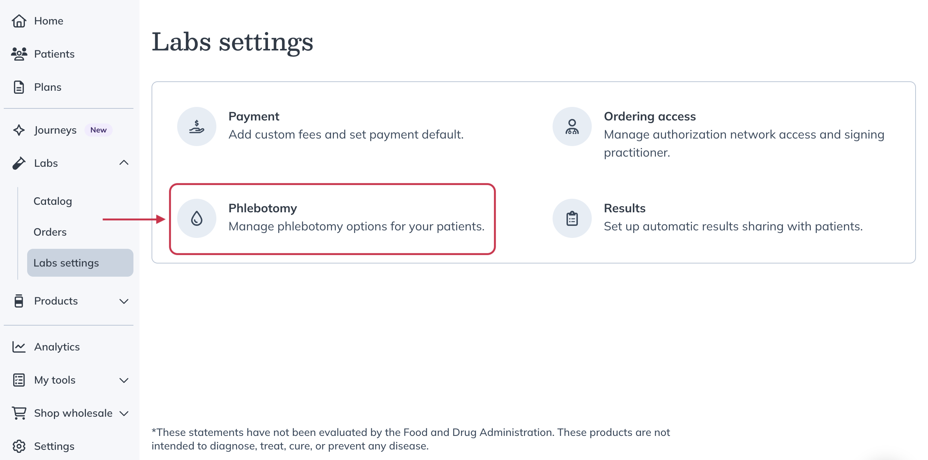Open the Phlebotomy droplet icon

pyautogui.click(x=196, y=218)
